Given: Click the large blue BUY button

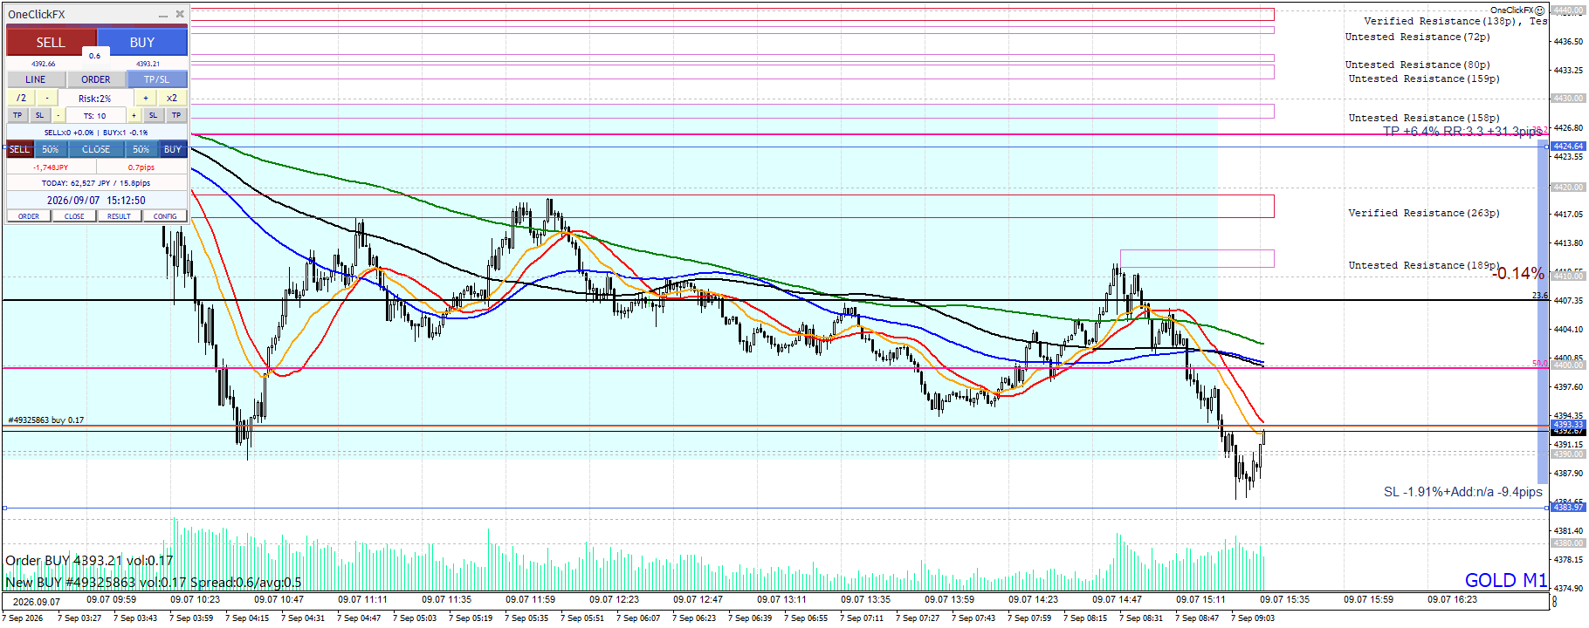Looking at the screenshot, I should pyautogui.click(x=142, y=42).
